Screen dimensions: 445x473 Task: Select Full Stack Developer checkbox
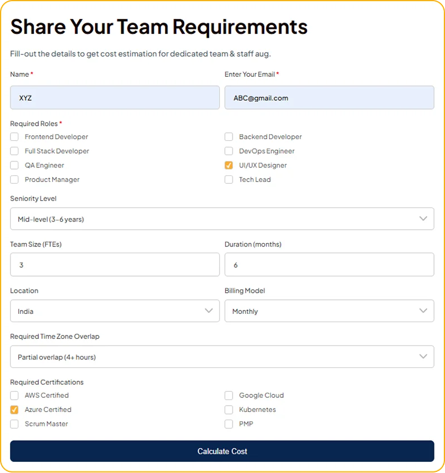(x=14, y=151)
